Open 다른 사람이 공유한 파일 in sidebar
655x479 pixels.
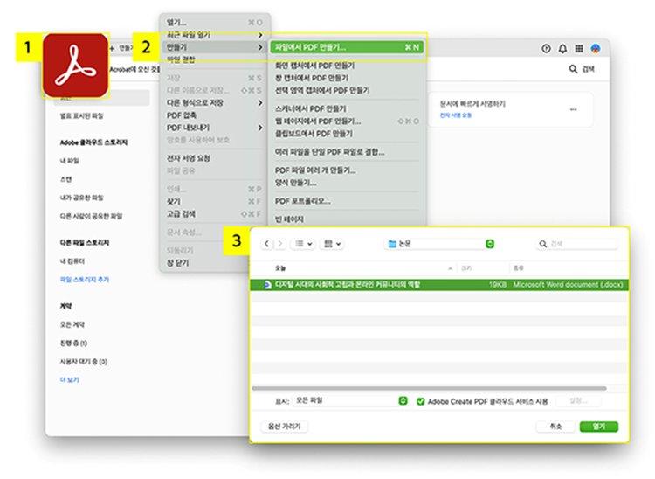tap(91, 216)
